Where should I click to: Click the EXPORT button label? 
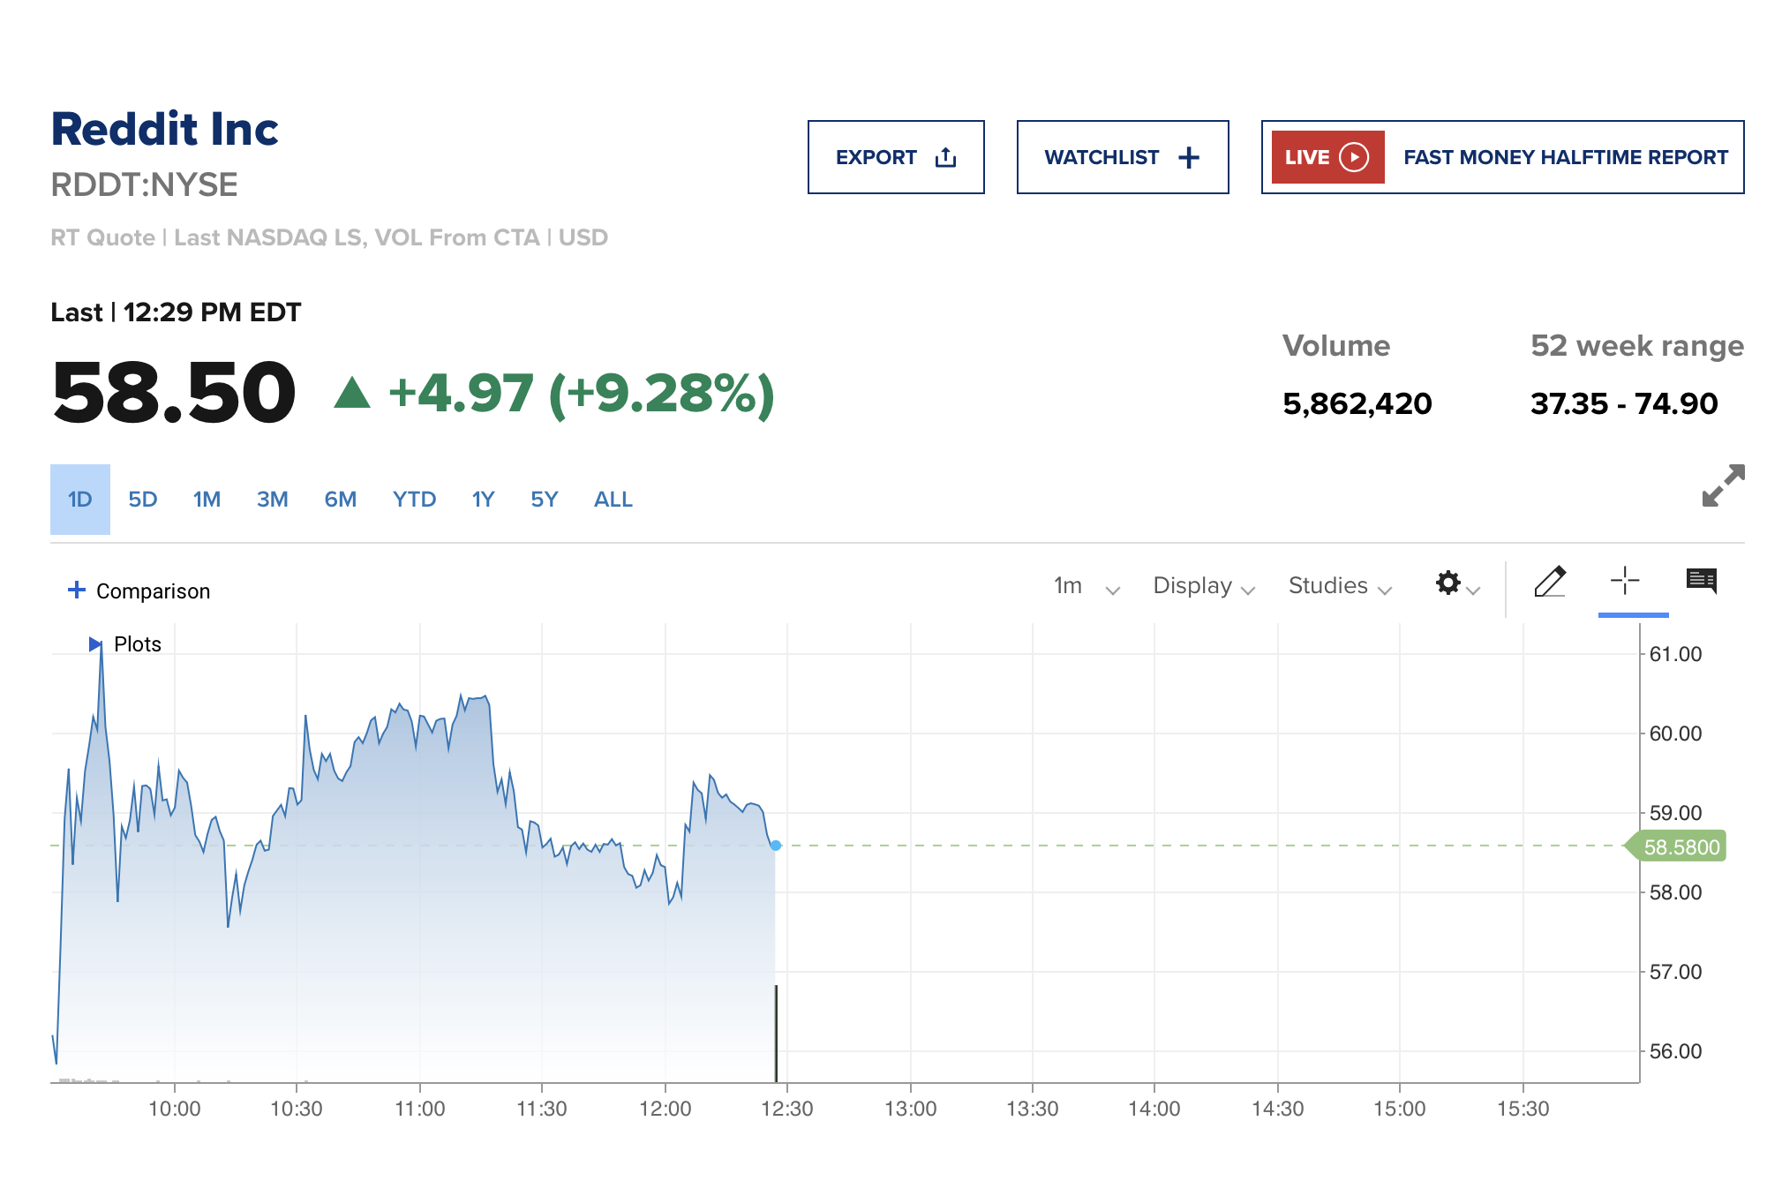[x=876, y=157]
